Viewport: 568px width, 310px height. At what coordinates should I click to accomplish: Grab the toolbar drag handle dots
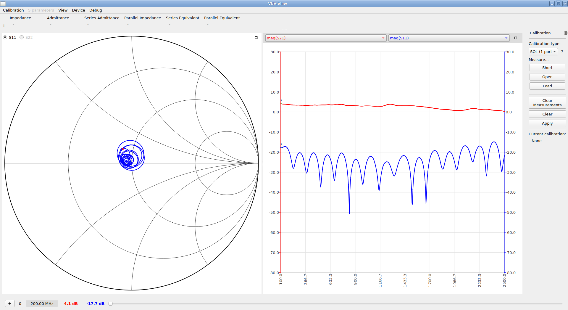click(x=4, y=25)
